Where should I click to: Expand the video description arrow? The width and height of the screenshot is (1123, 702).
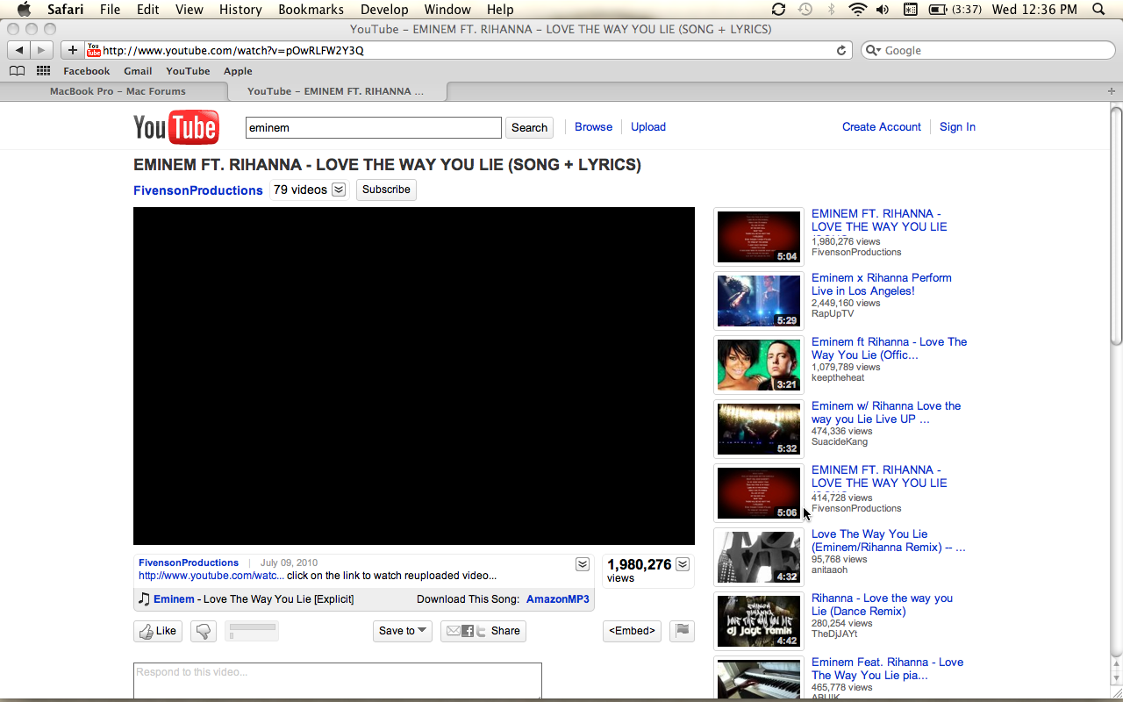coord(583,563)
